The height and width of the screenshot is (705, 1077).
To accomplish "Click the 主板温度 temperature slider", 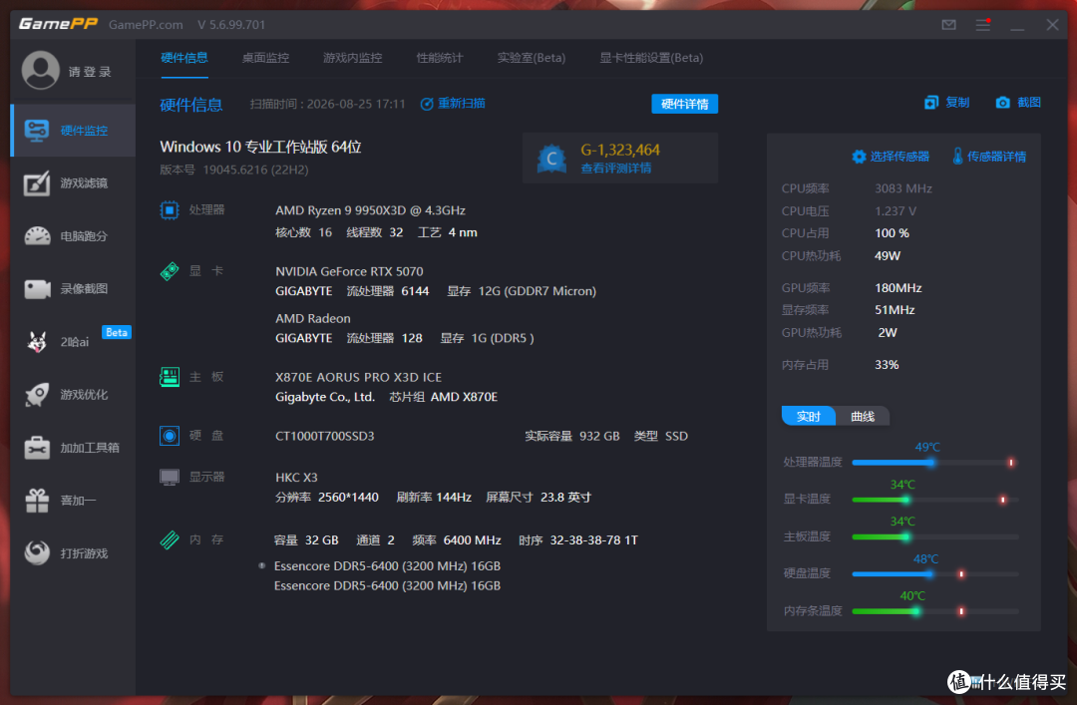I will pos(934,536).
